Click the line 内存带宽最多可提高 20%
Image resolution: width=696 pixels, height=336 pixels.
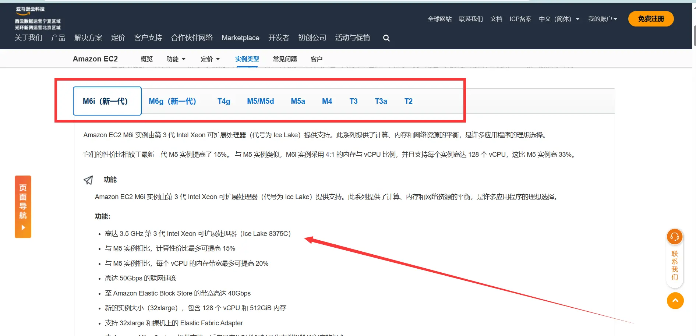tap(187, 264)
